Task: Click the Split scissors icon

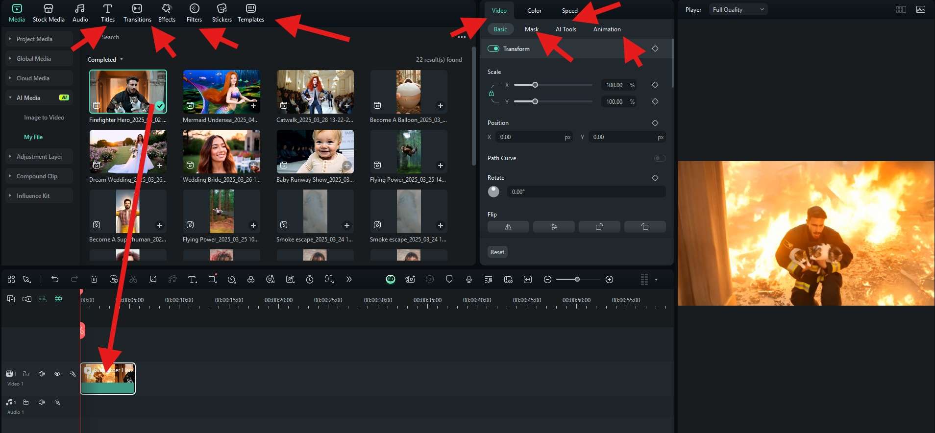Action: pyautogui.click(x=133, y=279)
